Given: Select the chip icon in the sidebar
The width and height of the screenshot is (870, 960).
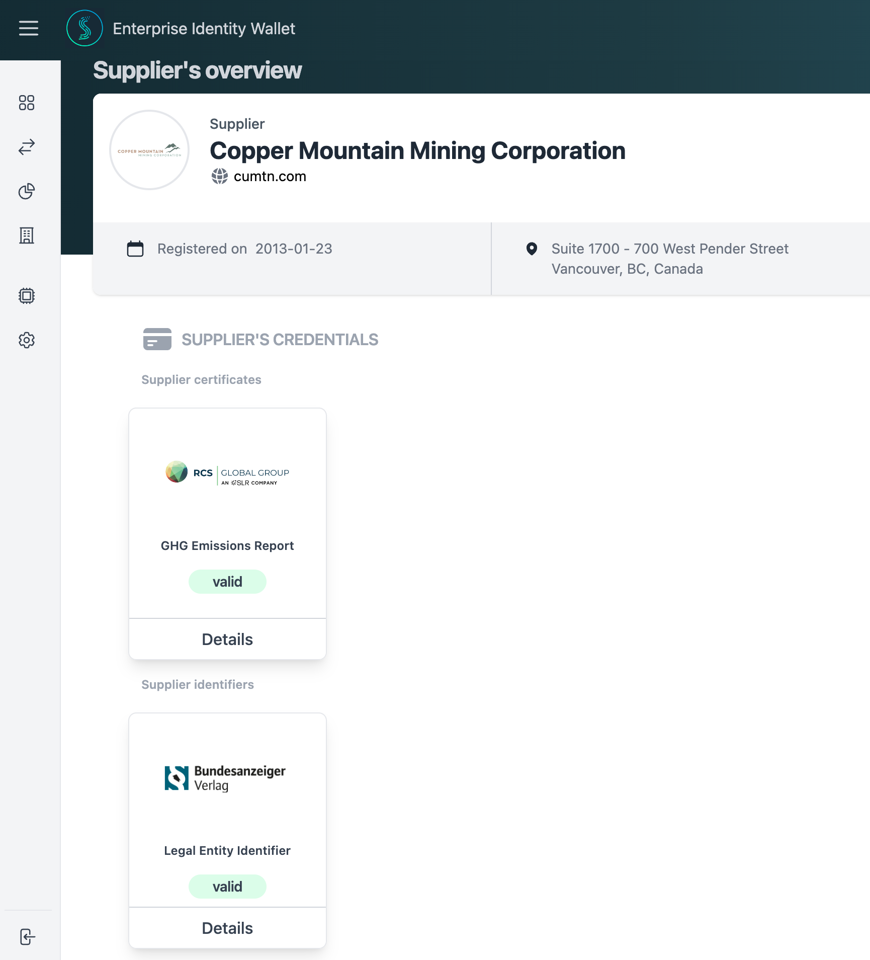Looking at the screenshot, I should 28,296.
